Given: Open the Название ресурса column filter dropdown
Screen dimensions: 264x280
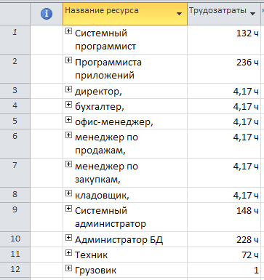Looking at the screenshot, I should click(179, 14).
